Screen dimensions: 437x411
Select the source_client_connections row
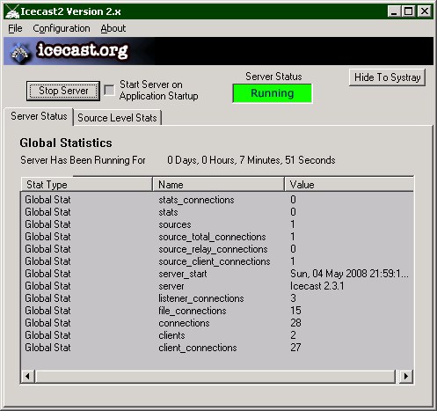pyautogui.click(x=217, y=261)
